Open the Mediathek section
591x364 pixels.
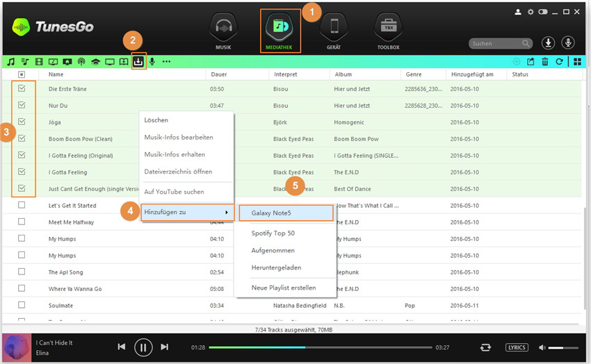(x=280, y=32)
